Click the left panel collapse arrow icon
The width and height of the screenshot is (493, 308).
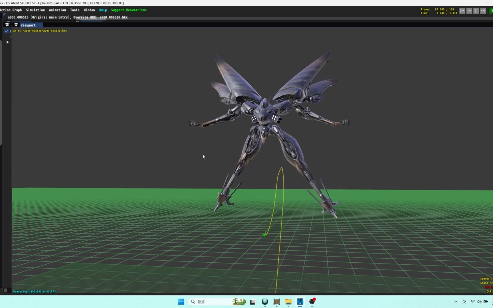pos(7,25)
